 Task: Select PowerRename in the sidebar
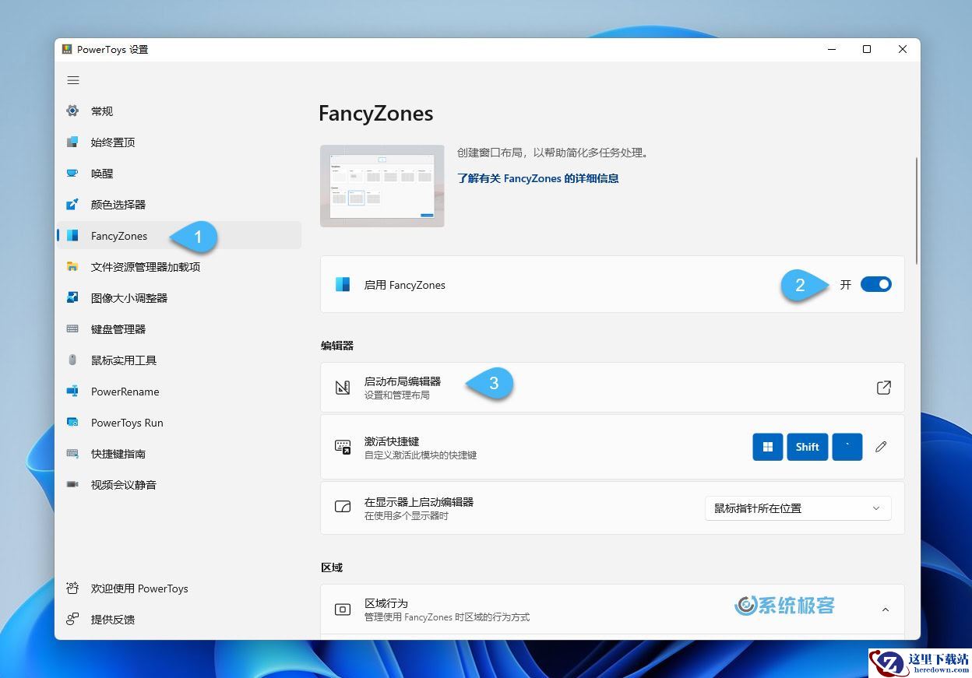point(178,391)
